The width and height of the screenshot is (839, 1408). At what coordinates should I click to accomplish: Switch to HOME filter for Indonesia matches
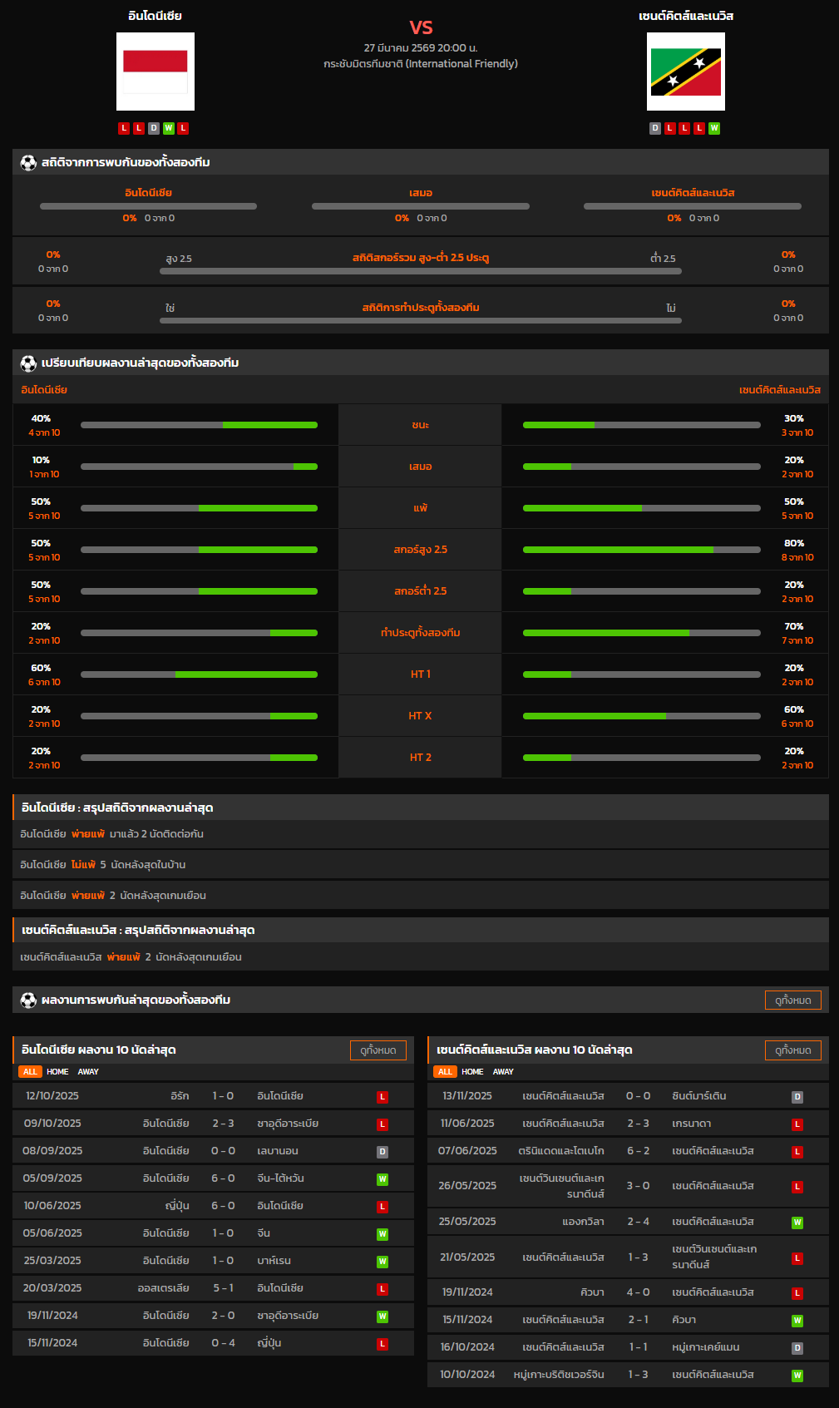point(57,1072)
